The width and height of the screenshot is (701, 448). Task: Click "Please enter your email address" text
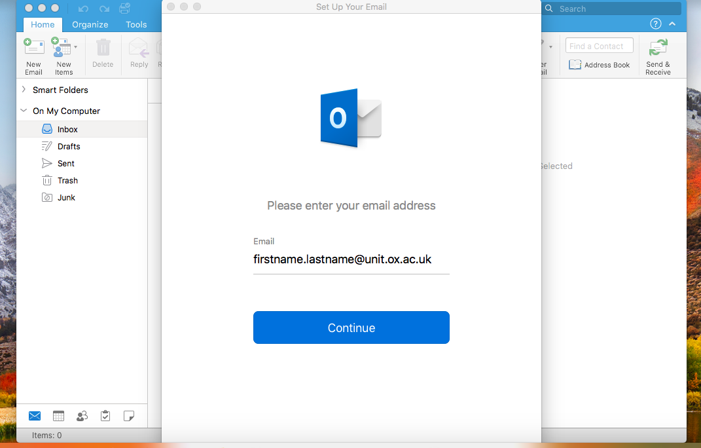[x=351, y=206]
